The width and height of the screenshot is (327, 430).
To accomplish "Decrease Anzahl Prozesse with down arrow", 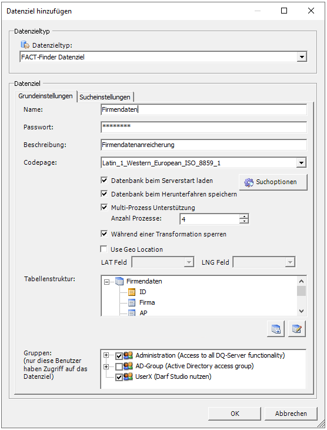I will [x=243, y=221].
